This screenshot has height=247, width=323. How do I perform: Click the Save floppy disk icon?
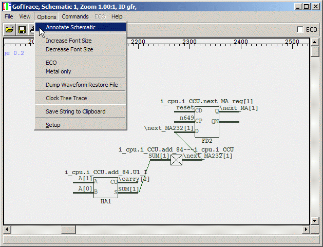(22, 29)
